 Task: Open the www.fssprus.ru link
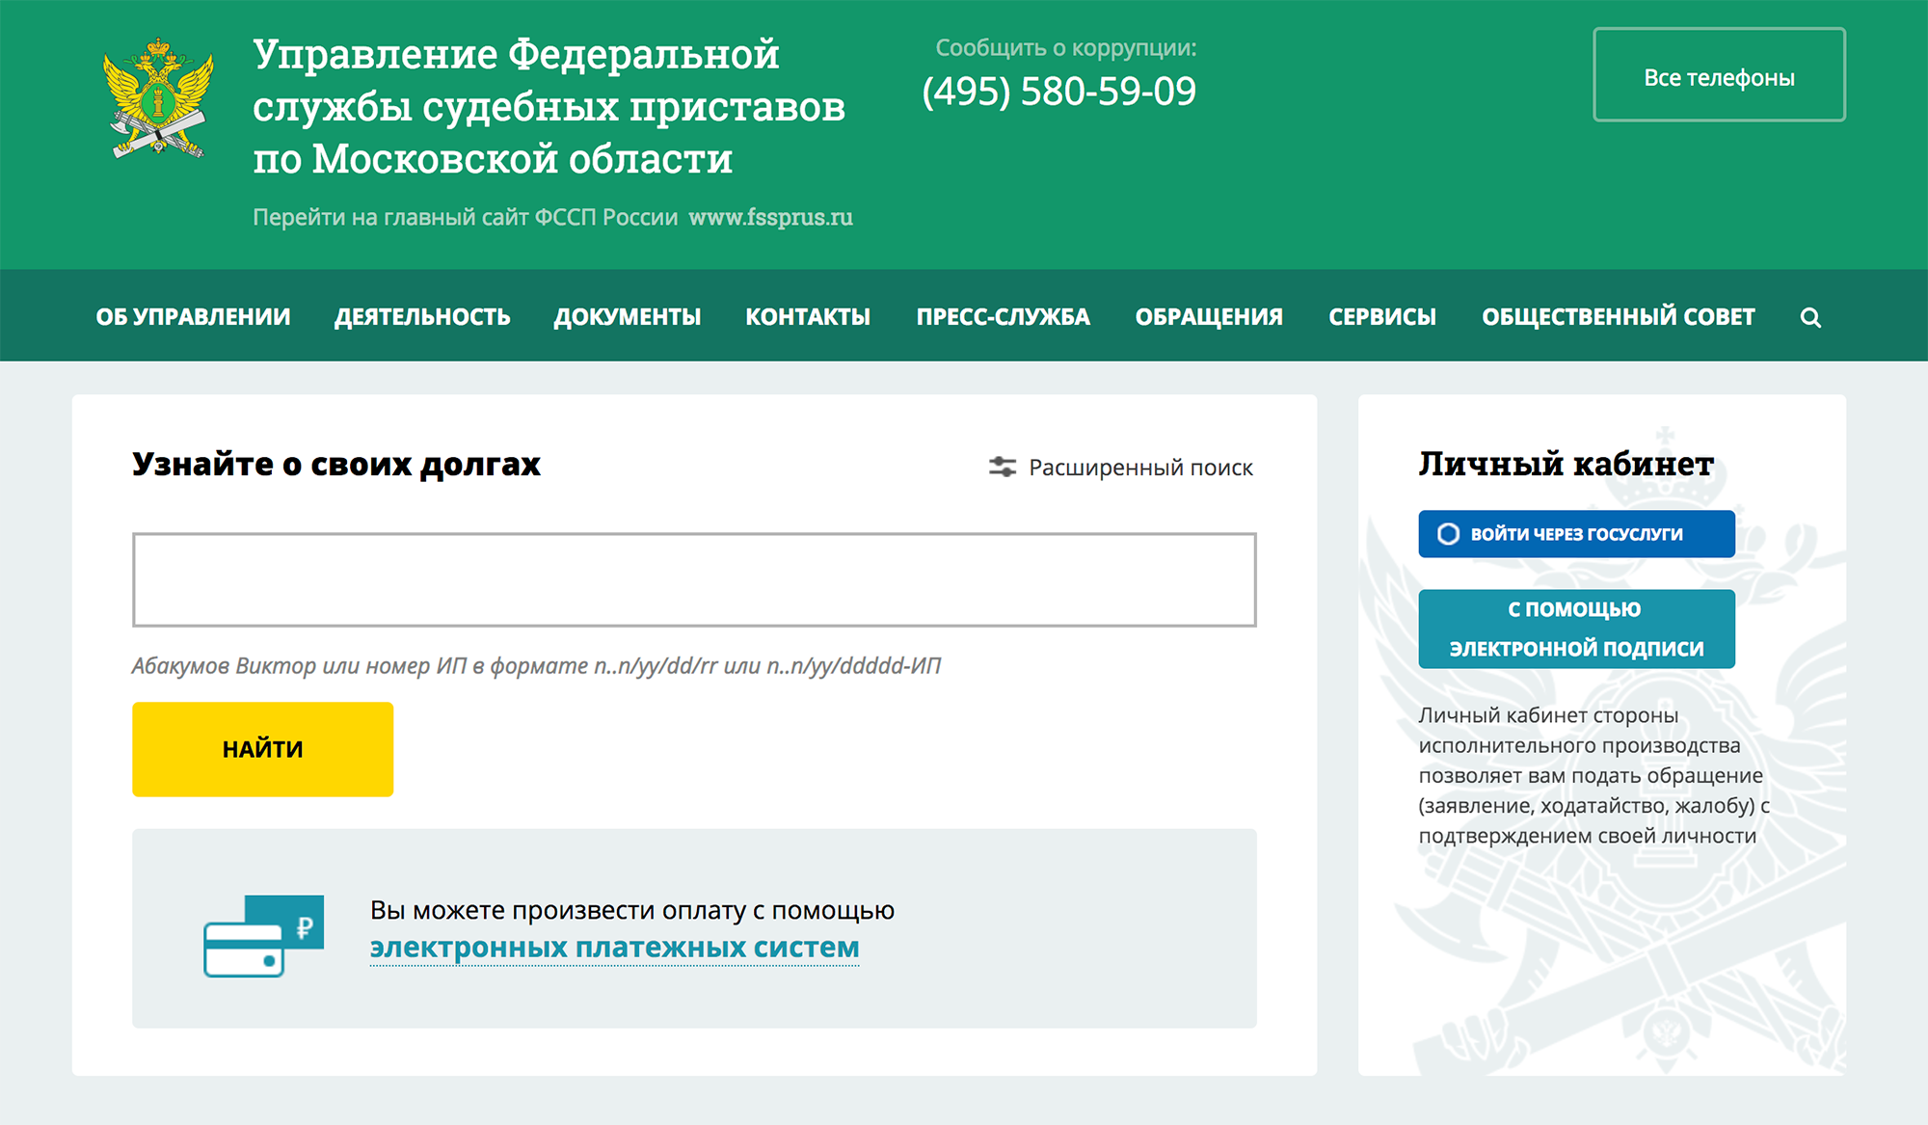coord(770,217)
